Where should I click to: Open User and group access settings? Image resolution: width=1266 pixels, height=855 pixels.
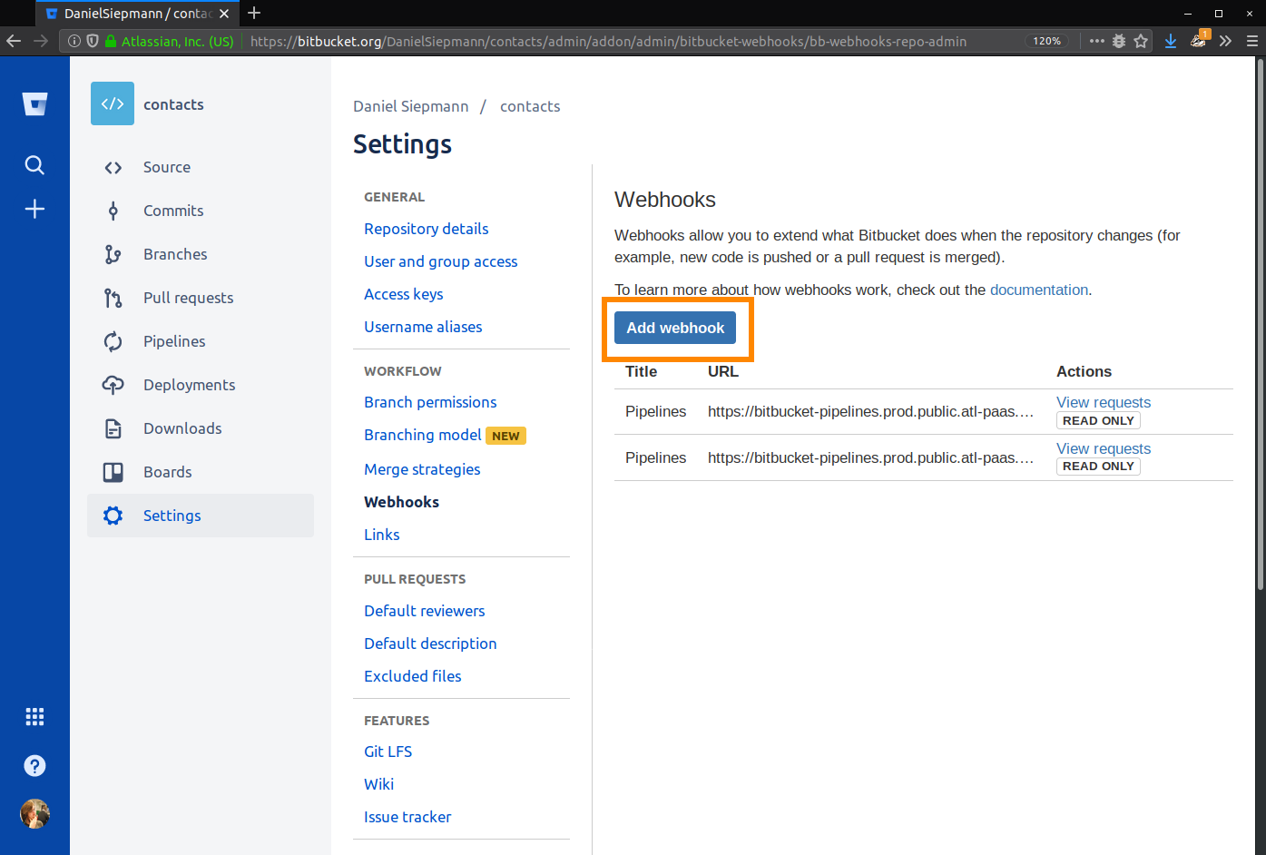click(441, 261)
